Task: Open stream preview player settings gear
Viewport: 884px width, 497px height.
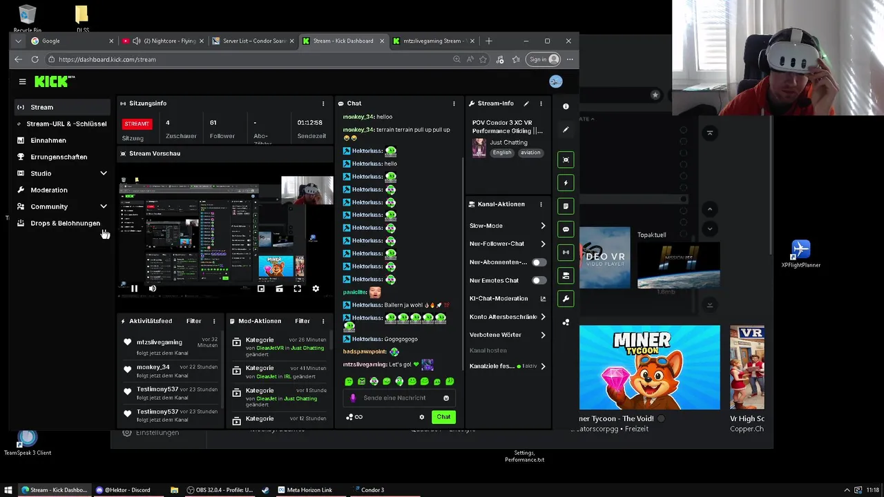Action: coord(316,289)
